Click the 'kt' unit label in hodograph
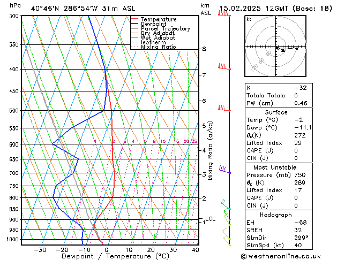The width and height of the screenshot is (337, 260). click(249, 19)
